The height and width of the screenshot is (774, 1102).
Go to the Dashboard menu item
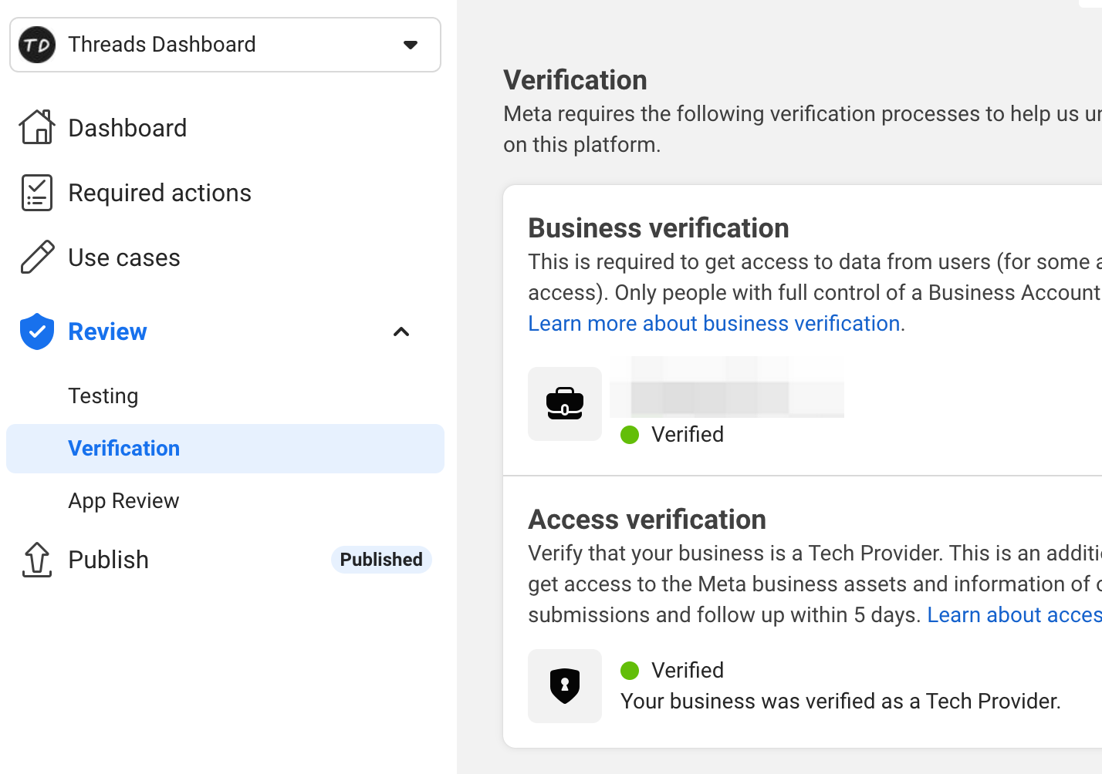click(127, 128)
